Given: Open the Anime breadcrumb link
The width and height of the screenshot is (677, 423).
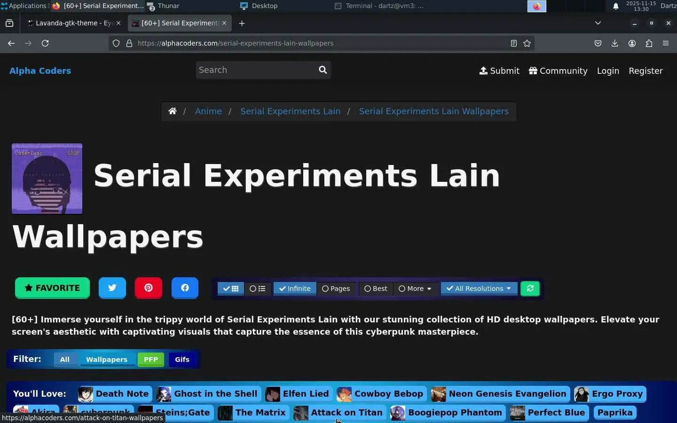Looking at the screenshot, I should tap(208, 111).
